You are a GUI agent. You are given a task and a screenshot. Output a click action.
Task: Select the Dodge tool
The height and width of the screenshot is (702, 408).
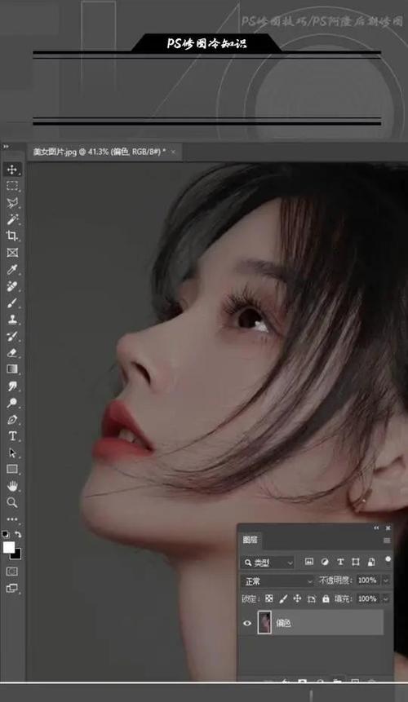[x=12, y=403]
